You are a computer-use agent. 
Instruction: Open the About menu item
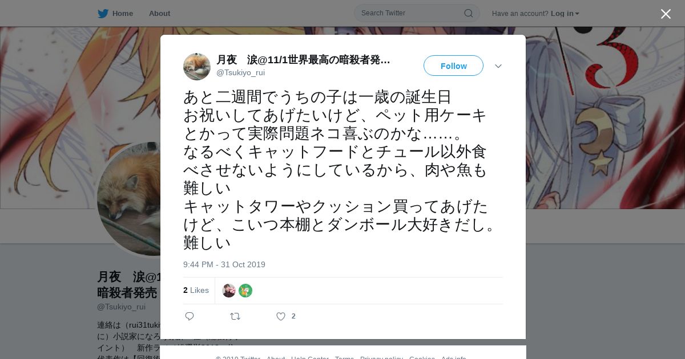(159, 13)
